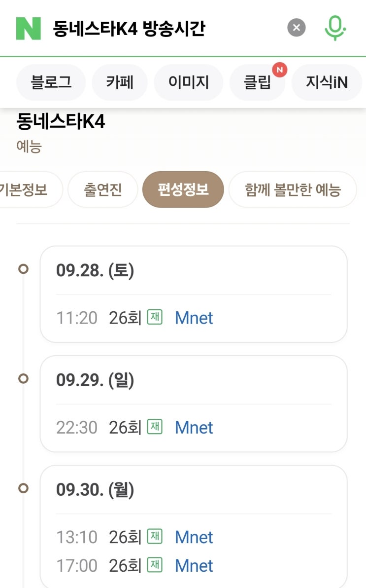This screenshot has height=588, width=366.
Task: Open the Mnet link for 09.28
Action: (194, 318)
